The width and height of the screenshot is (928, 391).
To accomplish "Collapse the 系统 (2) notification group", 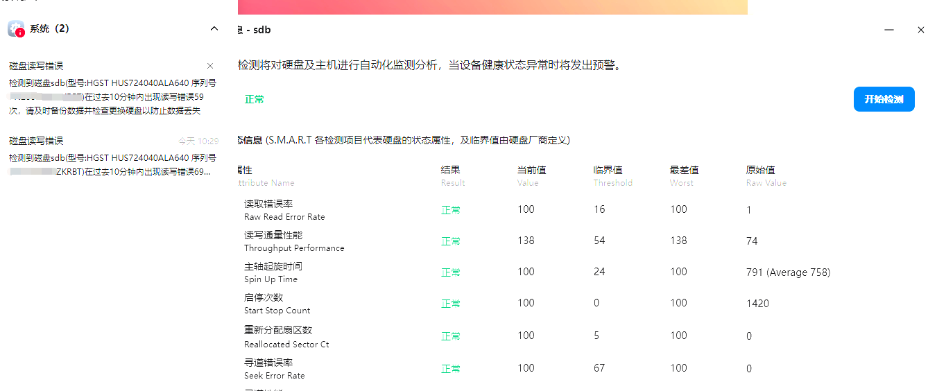I will pos(214,29).
